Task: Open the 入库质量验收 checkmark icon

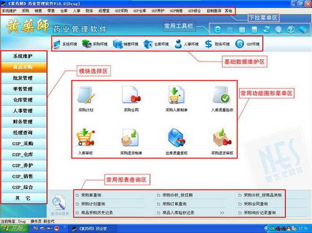Action: click(x=222, y=95)
